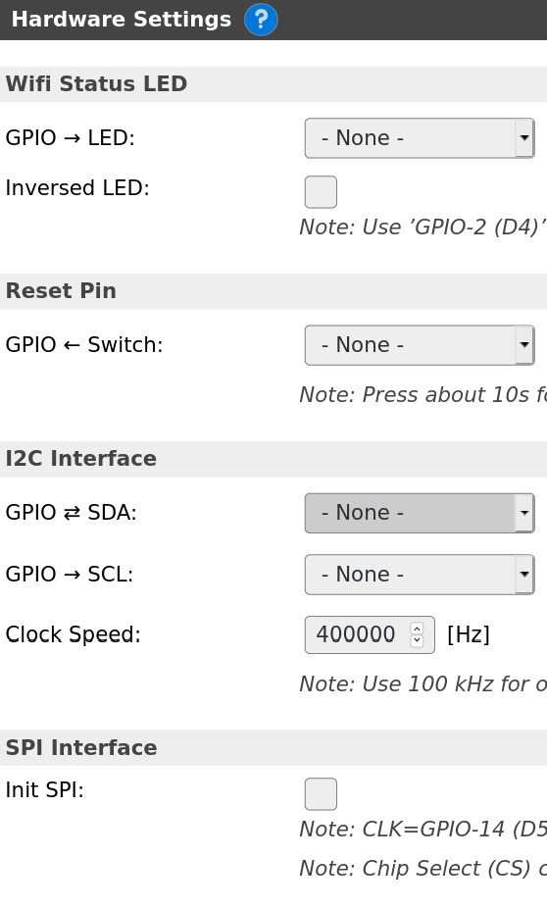Click the "Press about 10s" reset note
547x908 pixels.
(x=423, y=395)
